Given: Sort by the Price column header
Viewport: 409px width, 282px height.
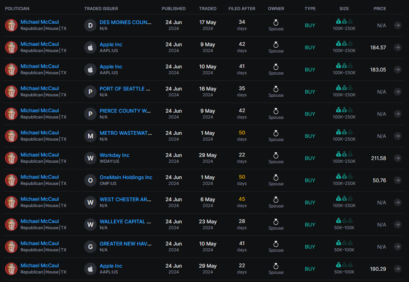Looking at the screenshot, I should click(380, 9).
